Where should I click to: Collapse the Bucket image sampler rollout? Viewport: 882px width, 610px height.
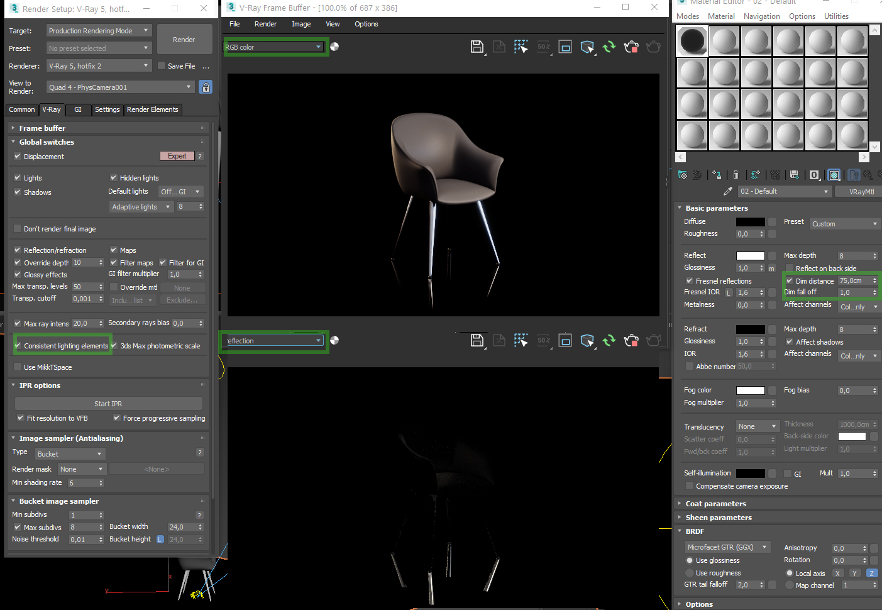tap(58, 501)
